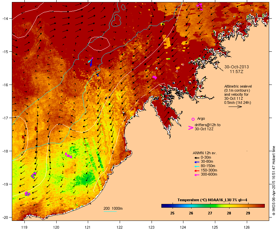The width and height of the screenshot is (278, 230).
Task: Click the '300-600m' depth label
Action: coord(209,175)
